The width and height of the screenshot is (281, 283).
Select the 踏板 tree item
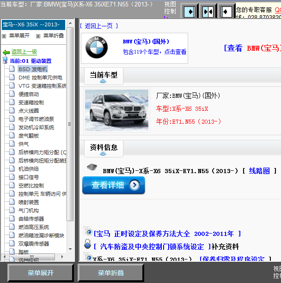pos(24,252)
